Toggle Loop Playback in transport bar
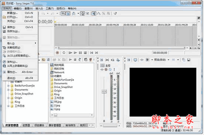204x135 pixels. 64,53
